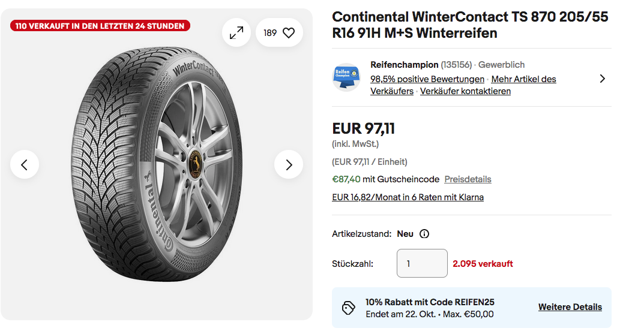Add the tire to watchlist via heart icon
This screenshot has height=334, width=623.
tap(288, 33)
